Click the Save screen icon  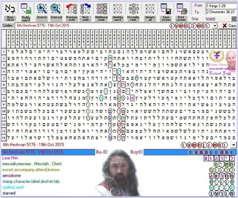[166, 9]
